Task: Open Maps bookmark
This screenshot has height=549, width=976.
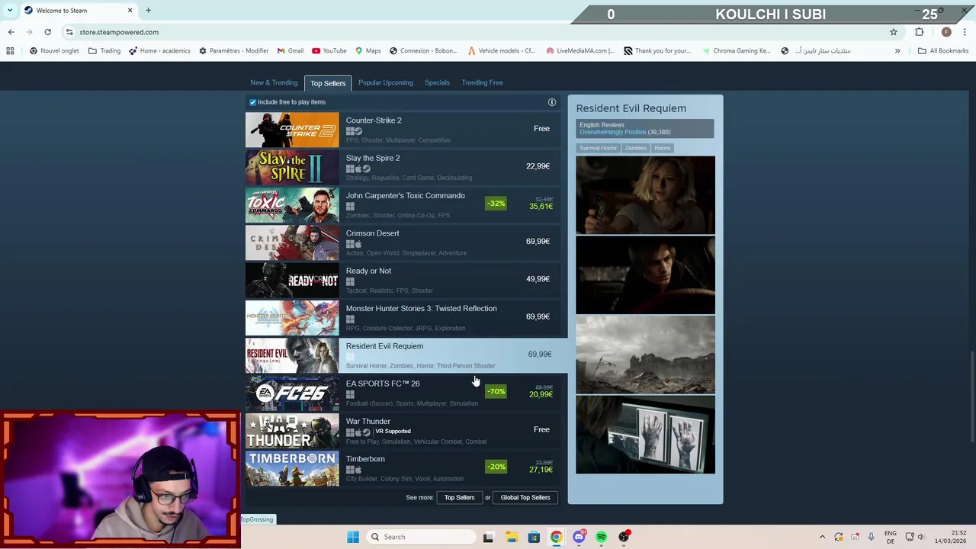Action: [x=368, y=51]
